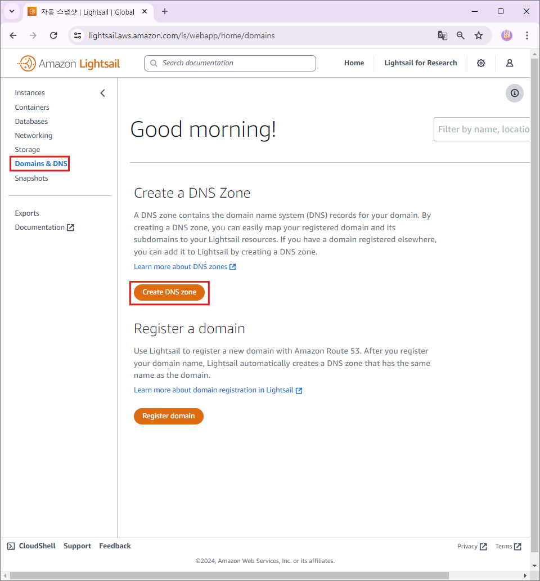Collapse the left navigation chevron
The image size is (540, 581).
102,93
